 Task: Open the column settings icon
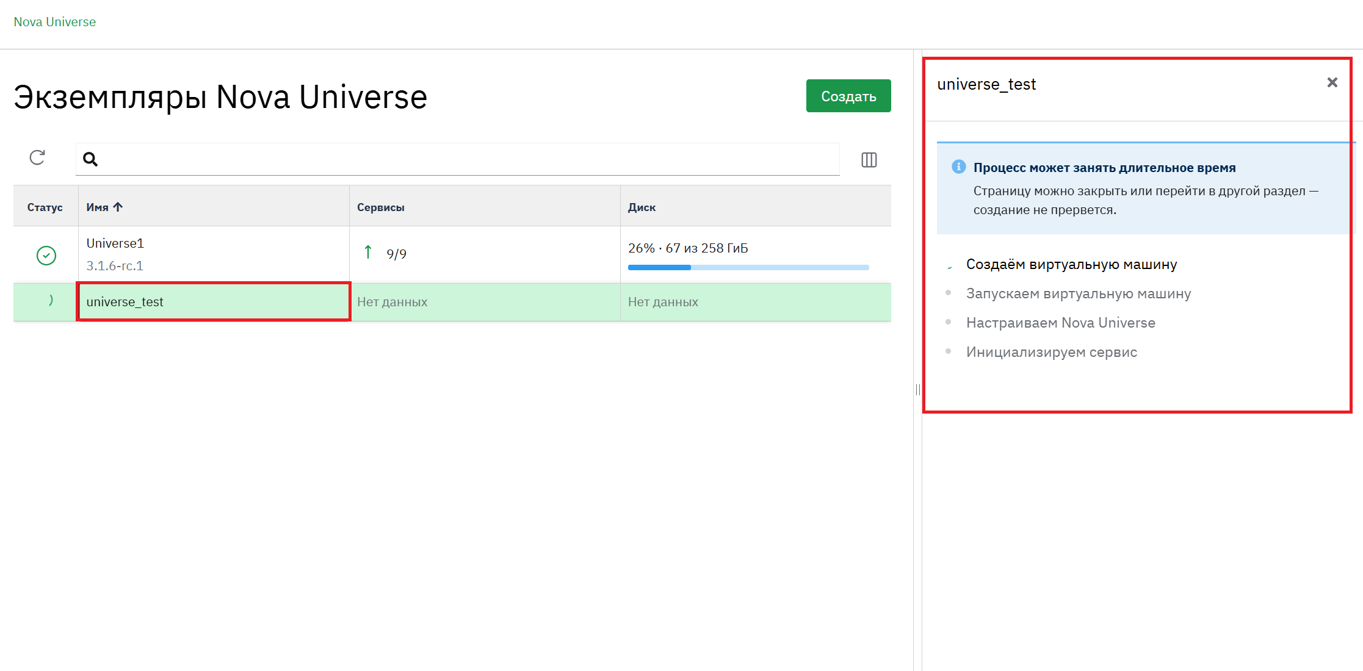coord(869,160)
